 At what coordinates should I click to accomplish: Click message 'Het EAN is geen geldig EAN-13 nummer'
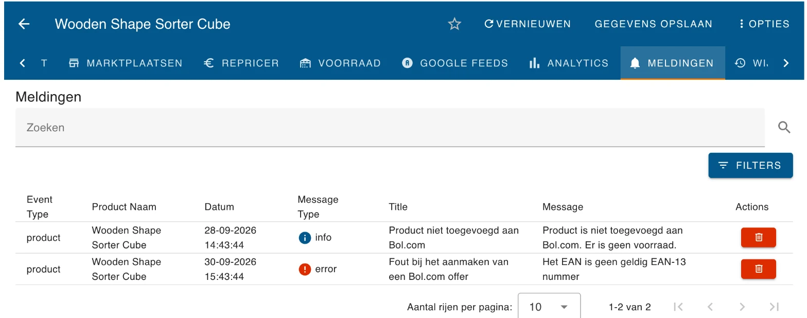tap(615, 269)
